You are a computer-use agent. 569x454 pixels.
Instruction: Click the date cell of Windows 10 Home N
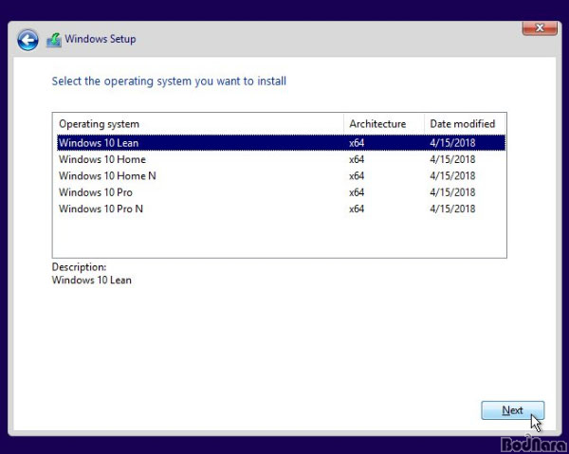point(452,175)
